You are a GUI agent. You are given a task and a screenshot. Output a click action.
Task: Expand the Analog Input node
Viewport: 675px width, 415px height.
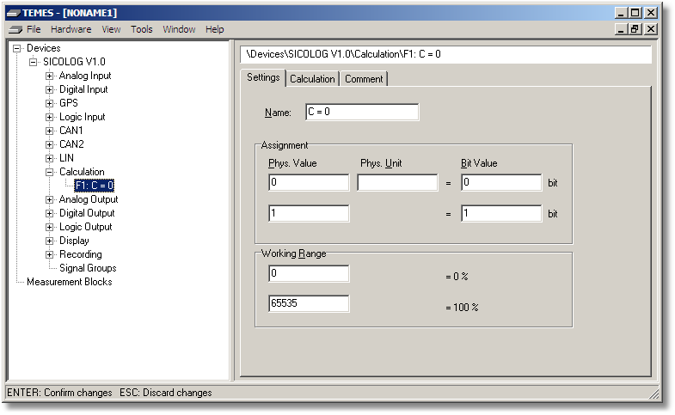coord(50,76)
